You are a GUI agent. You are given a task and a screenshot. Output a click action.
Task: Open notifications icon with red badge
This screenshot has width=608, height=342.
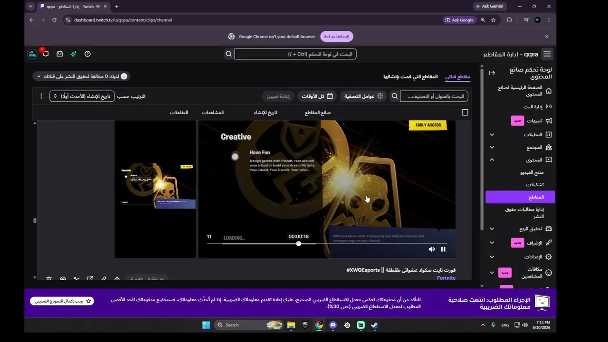pyautogui.click(x=46, y=54)
